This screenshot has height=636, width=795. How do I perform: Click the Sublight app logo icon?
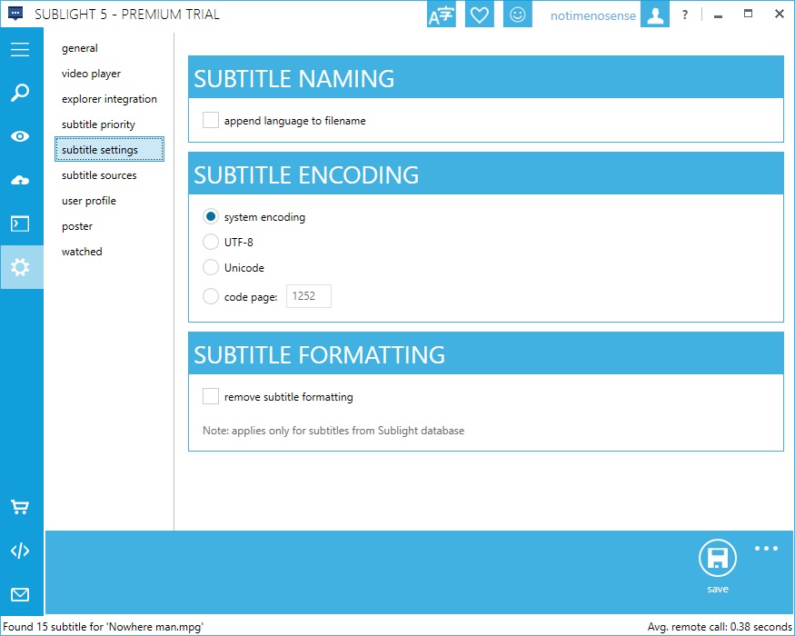coord(15,14)
